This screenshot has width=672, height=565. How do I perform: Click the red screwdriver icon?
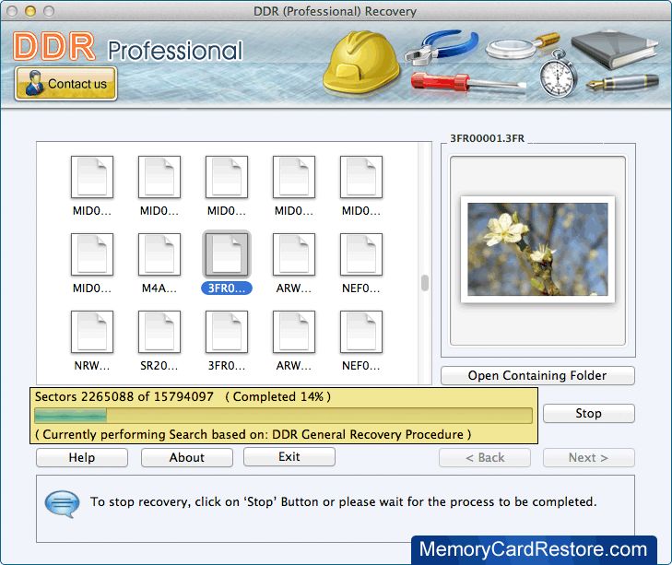click(468, 82)
